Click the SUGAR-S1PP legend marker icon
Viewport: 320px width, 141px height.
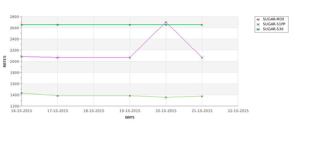[258, 24]
